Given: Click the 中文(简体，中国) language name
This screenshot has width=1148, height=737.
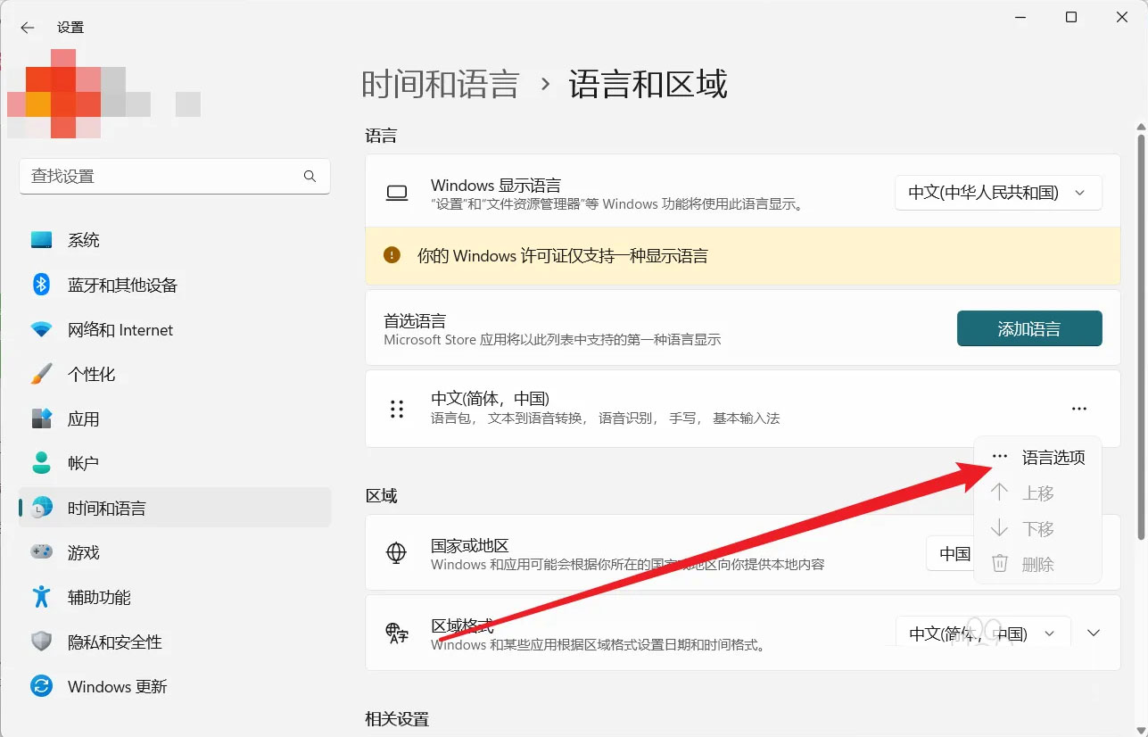Looking at the screenshot, I should 490,399.
